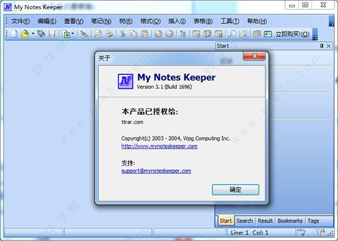Open the 格式(O) menu
Image resolution: width=338 pixels, height=241 pixels.
[151, 21]
